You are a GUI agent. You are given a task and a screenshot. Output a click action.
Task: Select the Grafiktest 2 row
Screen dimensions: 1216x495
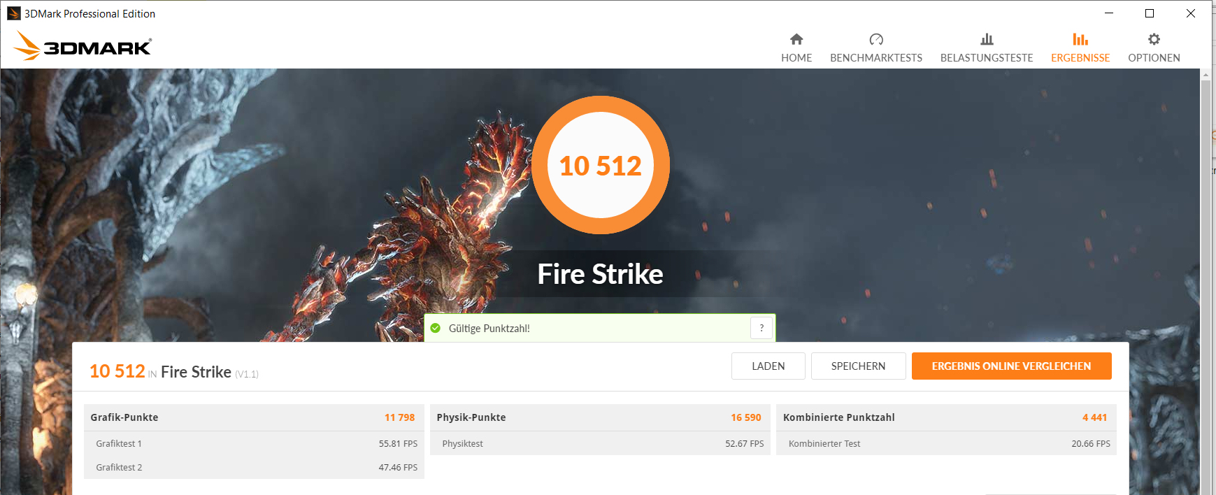[254, 467]
